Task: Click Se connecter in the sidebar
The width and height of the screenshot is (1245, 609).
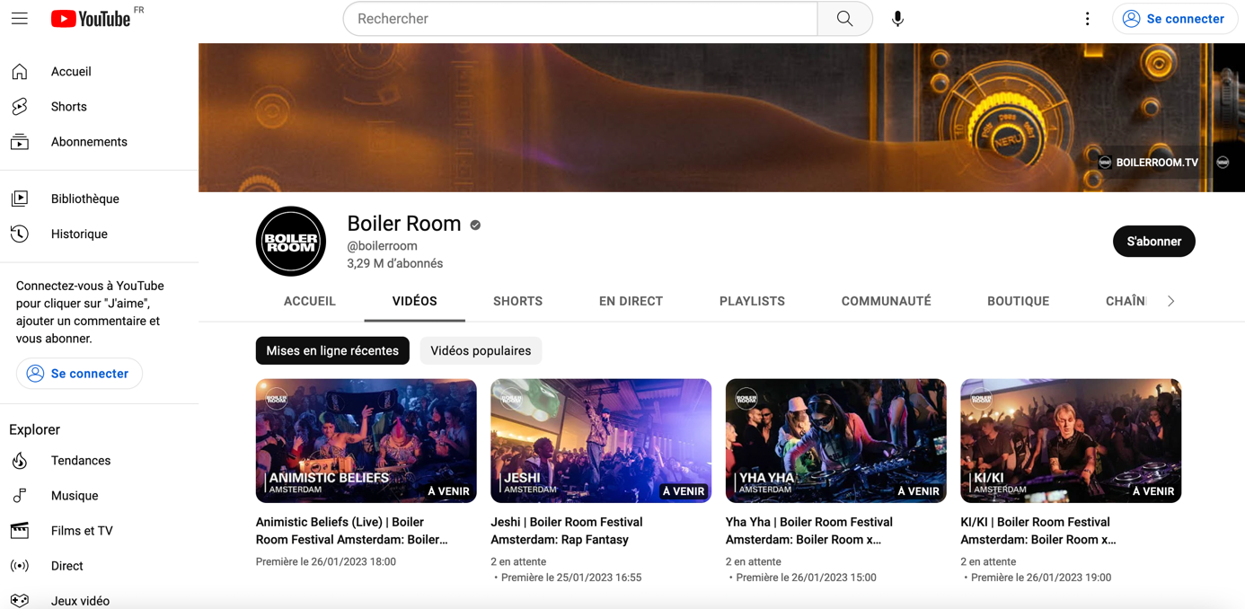Action: [x=79, y=374]
